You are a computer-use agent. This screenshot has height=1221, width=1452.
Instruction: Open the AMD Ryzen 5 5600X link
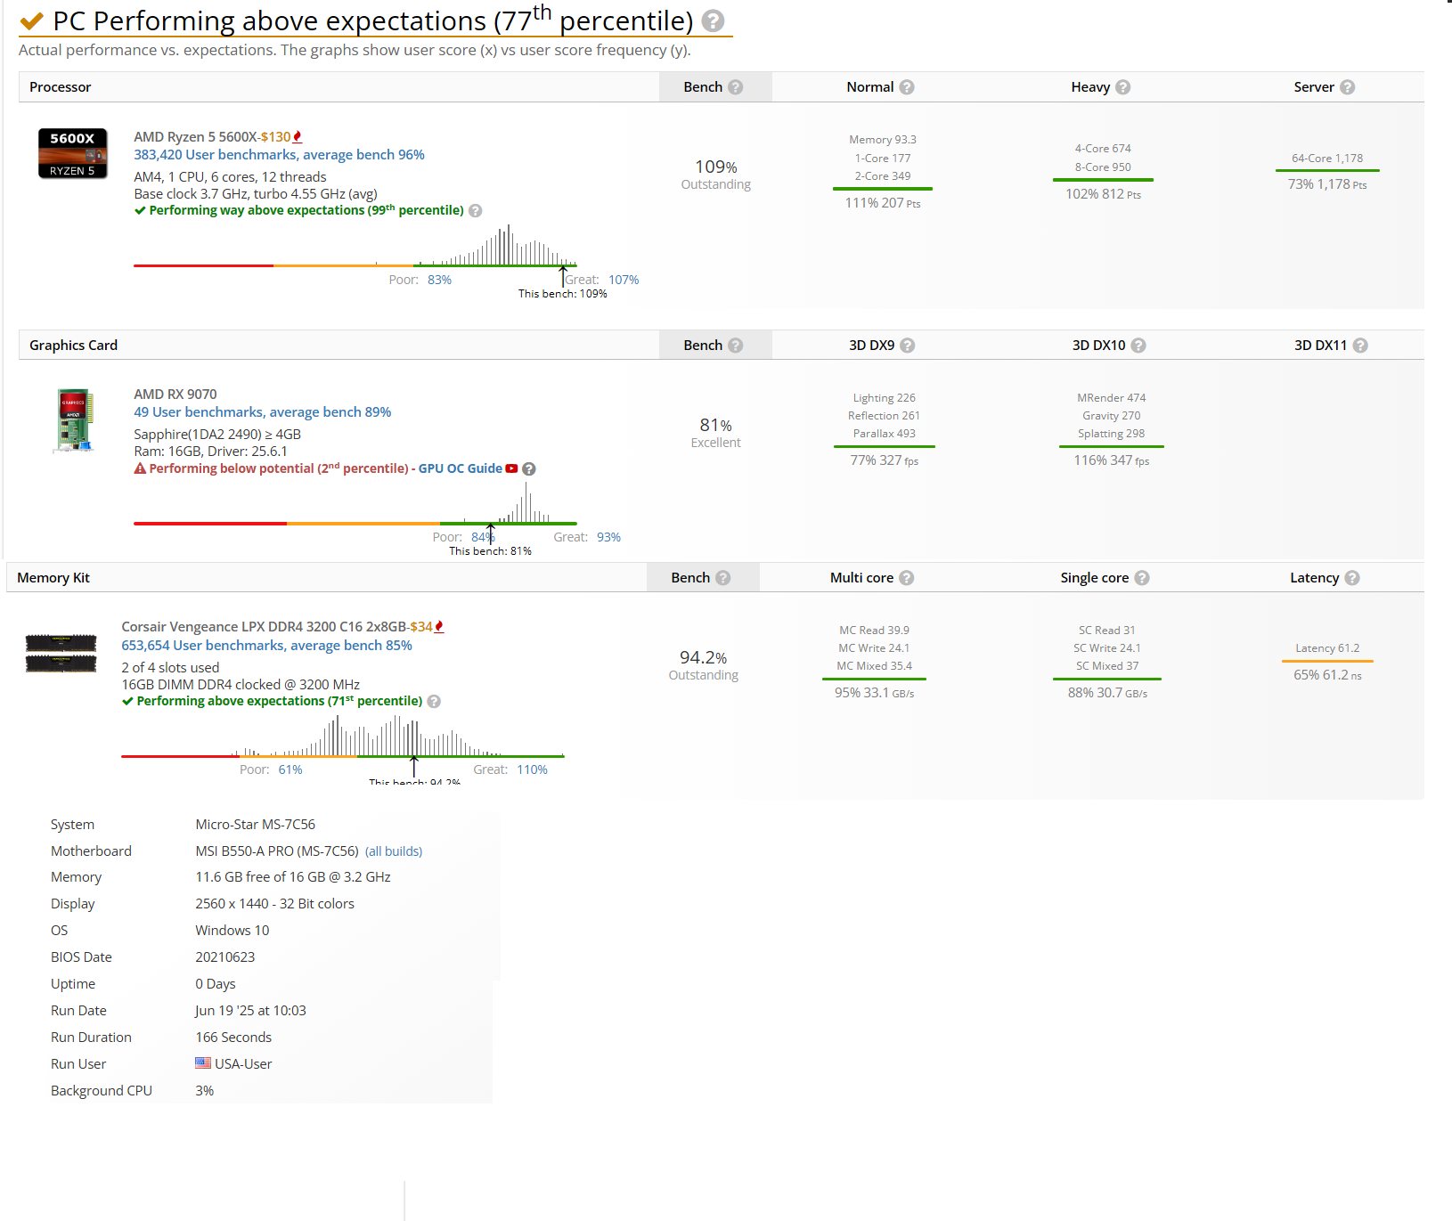pyautogui.click(x=195, y=137)
